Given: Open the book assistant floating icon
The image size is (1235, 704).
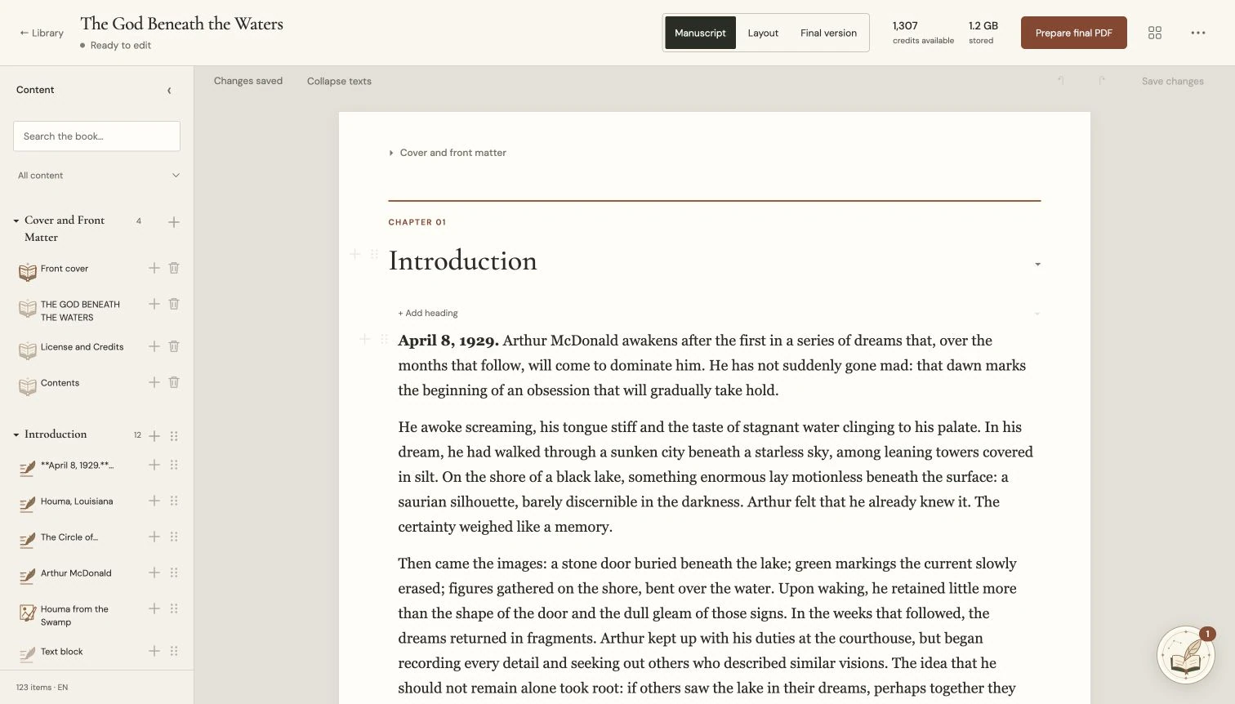Looking at the screenshot, I should click(x=1186, y=654).
